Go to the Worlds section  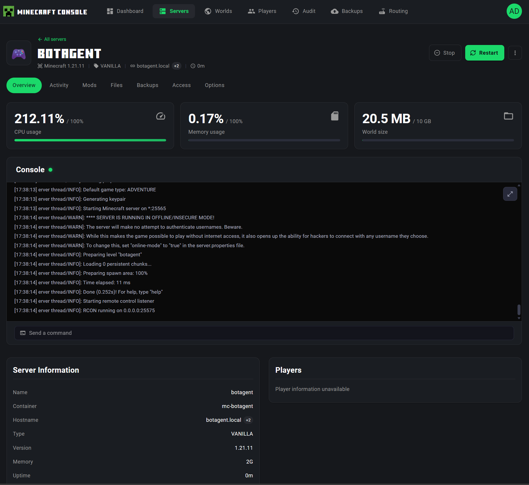tap(218, 11)
